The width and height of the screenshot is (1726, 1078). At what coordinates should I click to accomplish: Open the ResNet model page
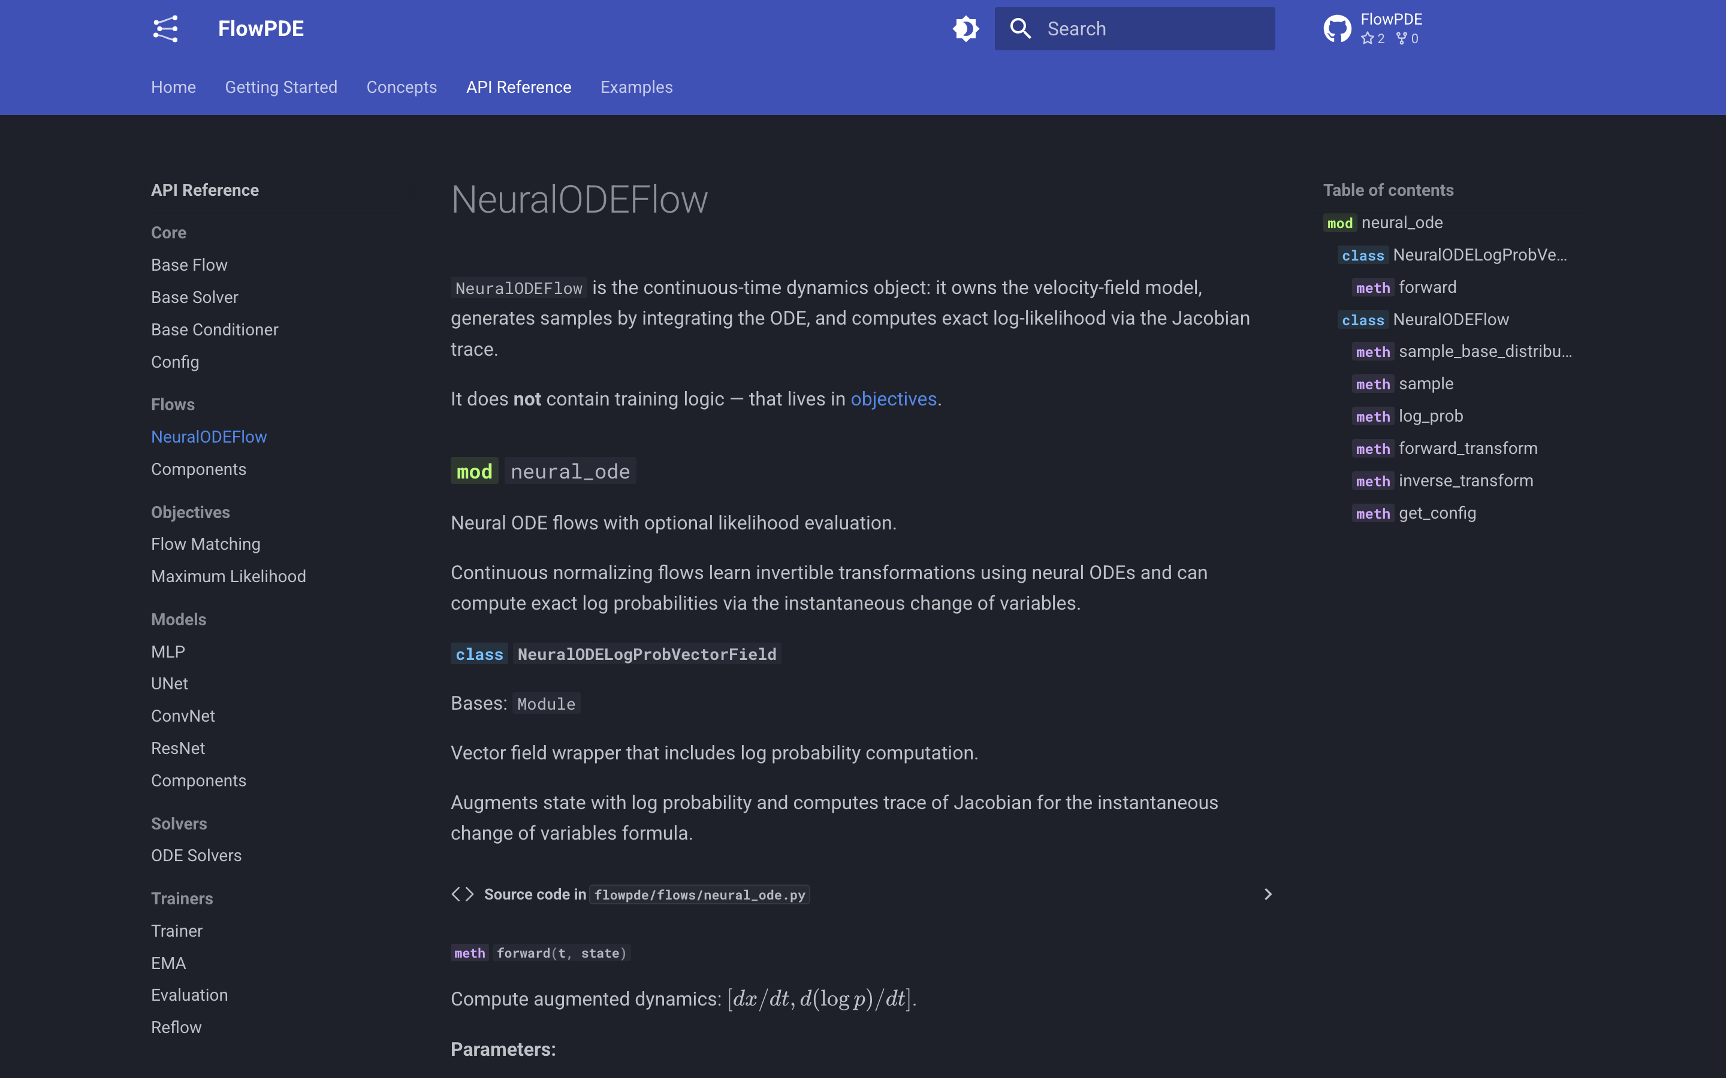pyautogui.click(x=177, y=748)
